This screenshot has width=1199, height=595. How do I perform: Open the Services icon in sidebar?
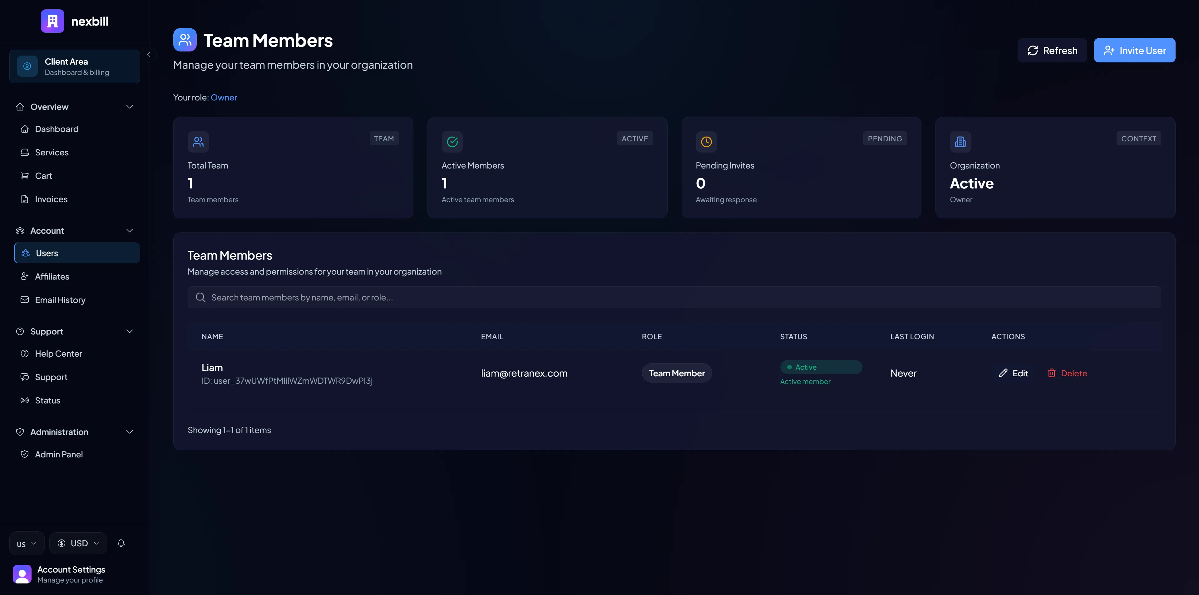[x=25, y=152]
